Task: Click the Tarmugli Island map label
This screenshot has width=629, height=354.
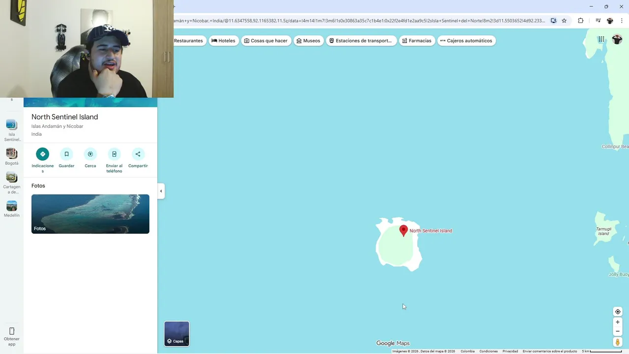Action: 603,231
